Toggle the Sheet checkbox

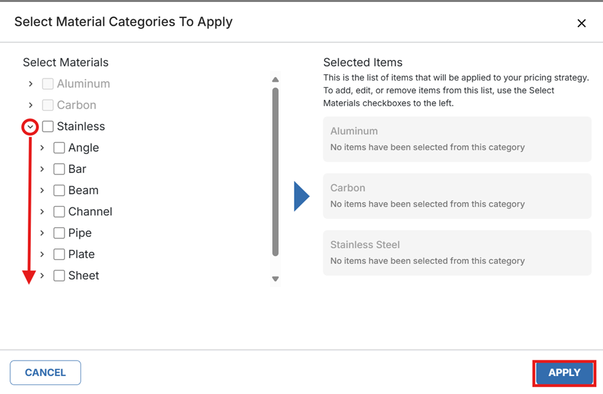point(59,276)
